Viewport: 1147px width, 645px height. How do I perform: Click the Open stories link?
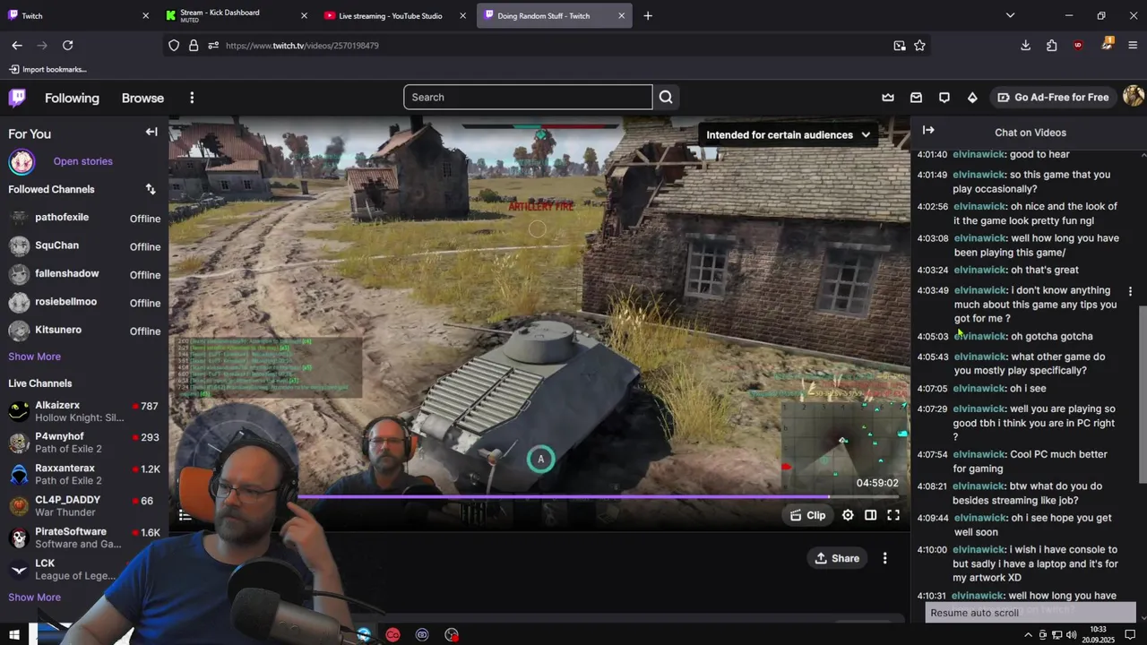[82, 161]
